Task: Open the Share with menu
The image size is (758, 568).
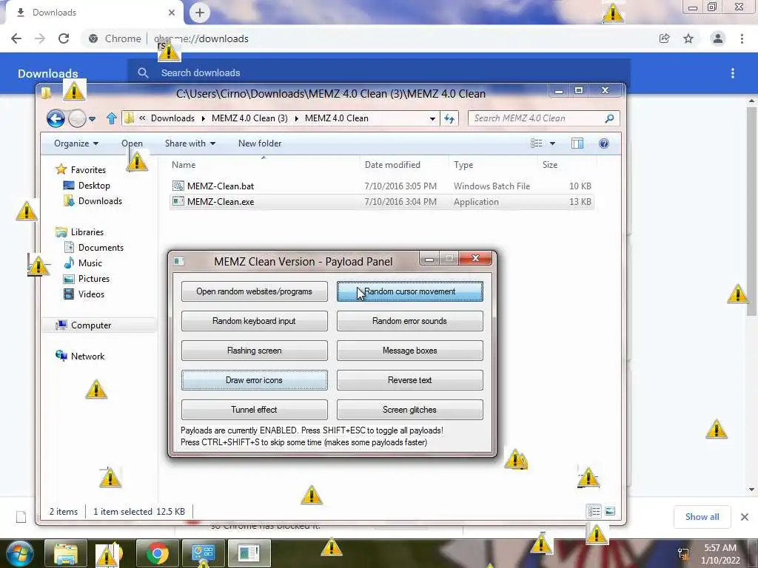Action: point(190,143)
